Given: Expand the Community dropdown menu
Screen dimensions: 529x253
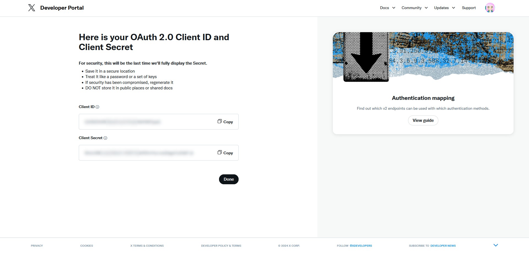Looking at the screenshot, I should click(414, 8).
